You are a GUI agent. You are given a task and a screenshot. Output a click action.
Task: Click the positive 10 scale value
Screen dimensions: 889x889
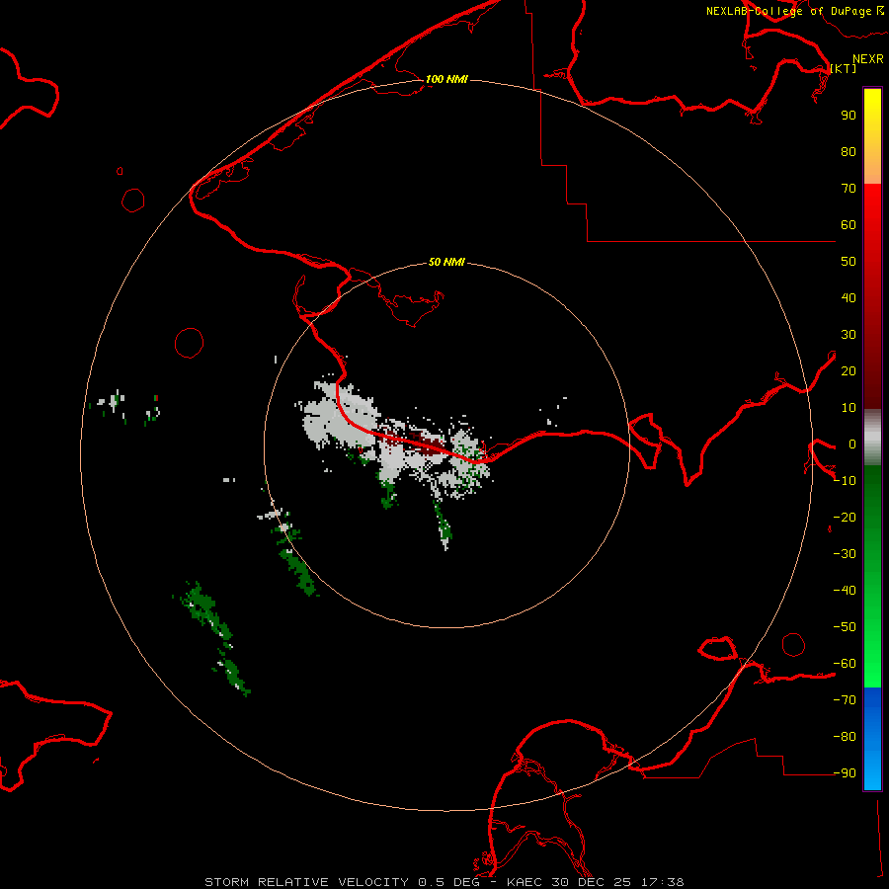849,408
